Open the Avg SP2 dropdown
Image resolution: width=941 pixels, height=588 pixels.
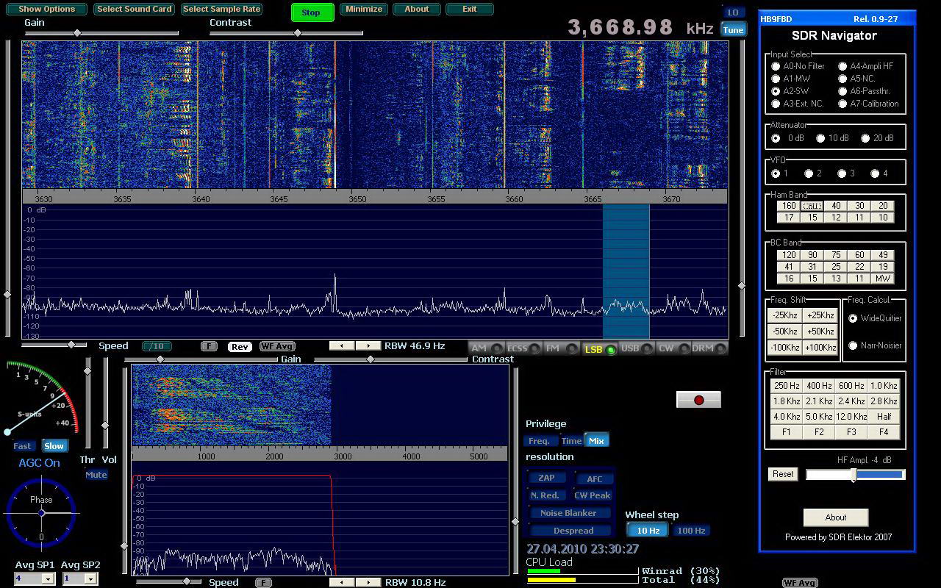click(x=90, y=579)
